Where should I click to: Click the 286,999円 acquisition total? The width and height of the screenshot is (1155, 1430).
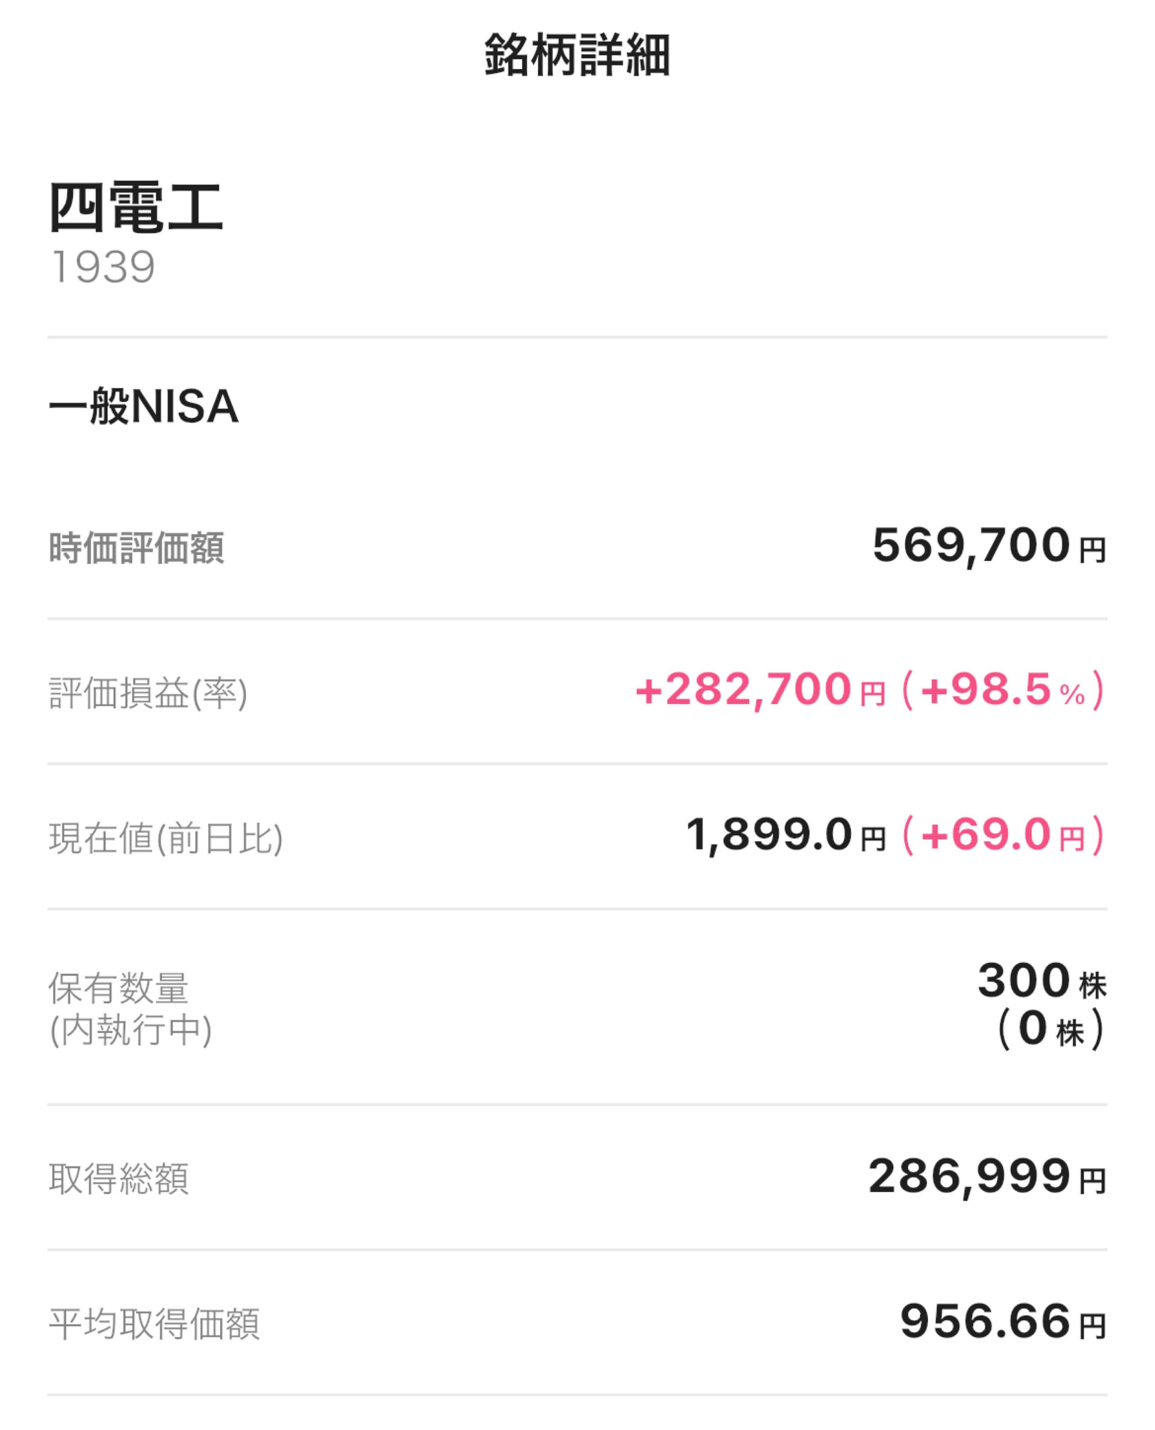[987, 1177]
